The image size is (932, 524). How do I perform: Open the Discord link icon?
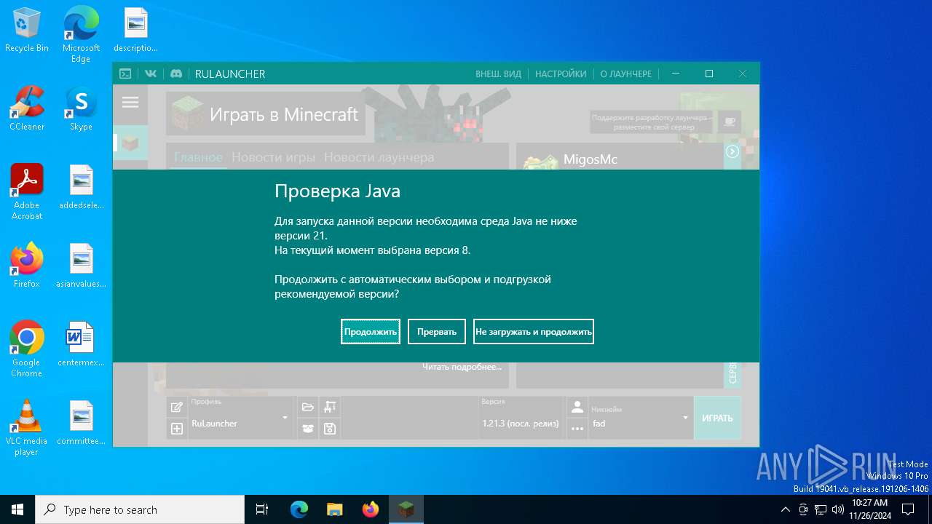[x=175, y=74]
